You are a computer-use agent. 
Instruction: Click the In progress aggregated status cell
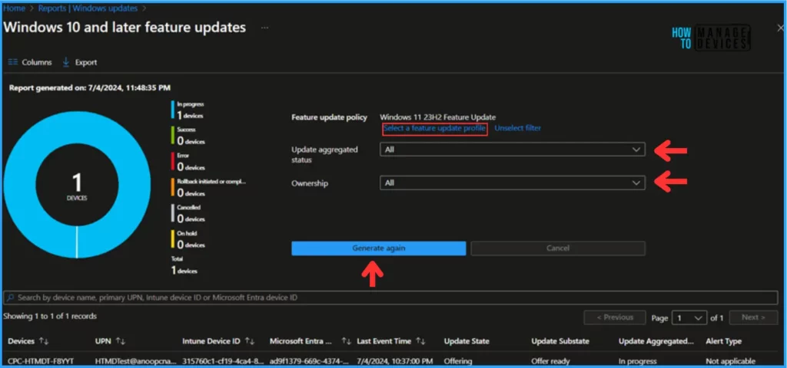(637, 361)
